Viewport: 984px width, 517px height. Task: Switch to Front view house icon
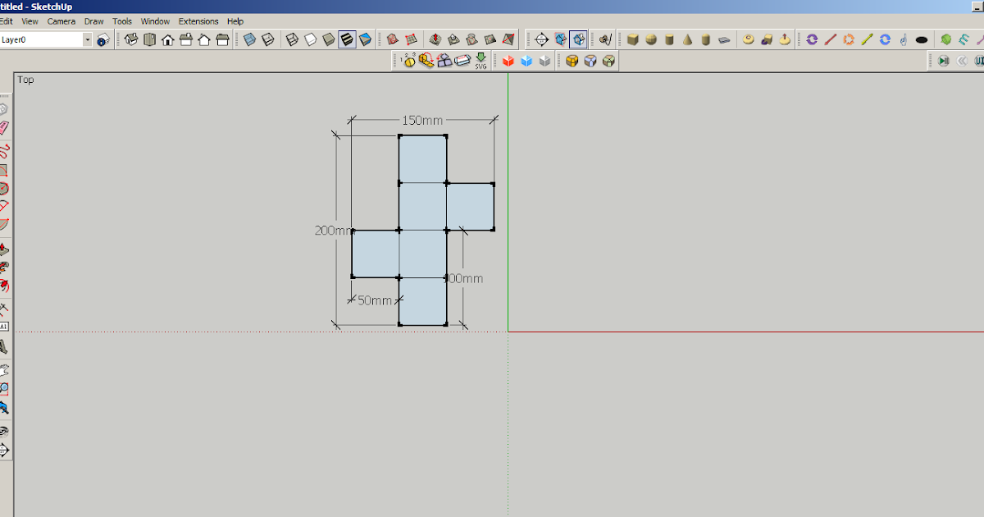167,39
